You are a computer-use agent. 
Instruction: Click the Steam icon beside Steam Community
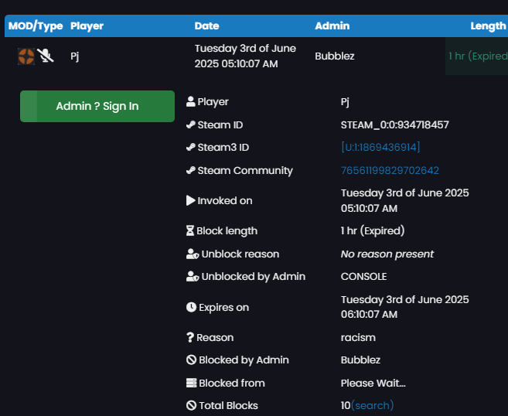point(190,170)
